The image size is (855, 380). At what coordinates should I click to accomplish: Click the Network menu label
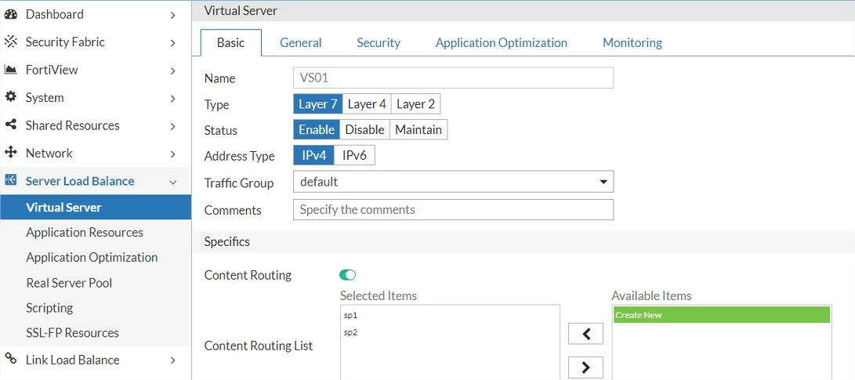coord(49,154)
